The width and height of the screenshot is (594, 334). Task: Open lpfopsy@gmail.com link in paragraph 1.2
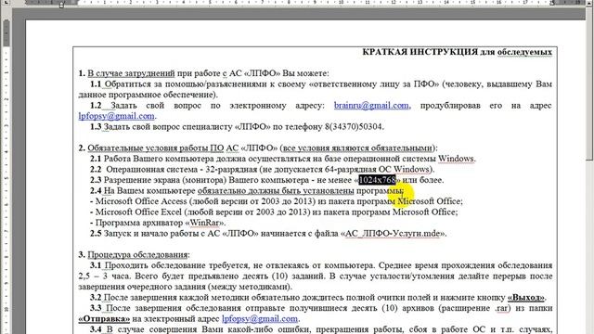point(116,116)
